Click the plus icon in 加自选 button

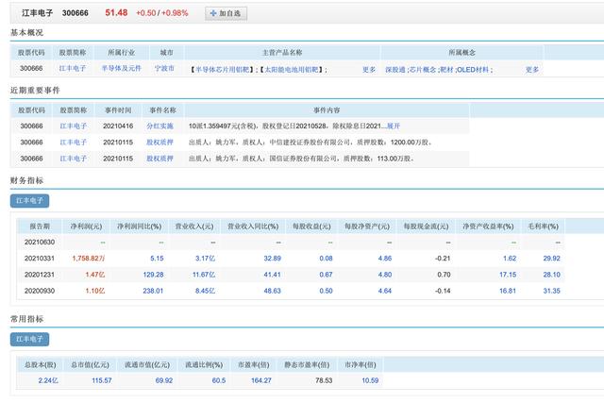coord(213,13)
